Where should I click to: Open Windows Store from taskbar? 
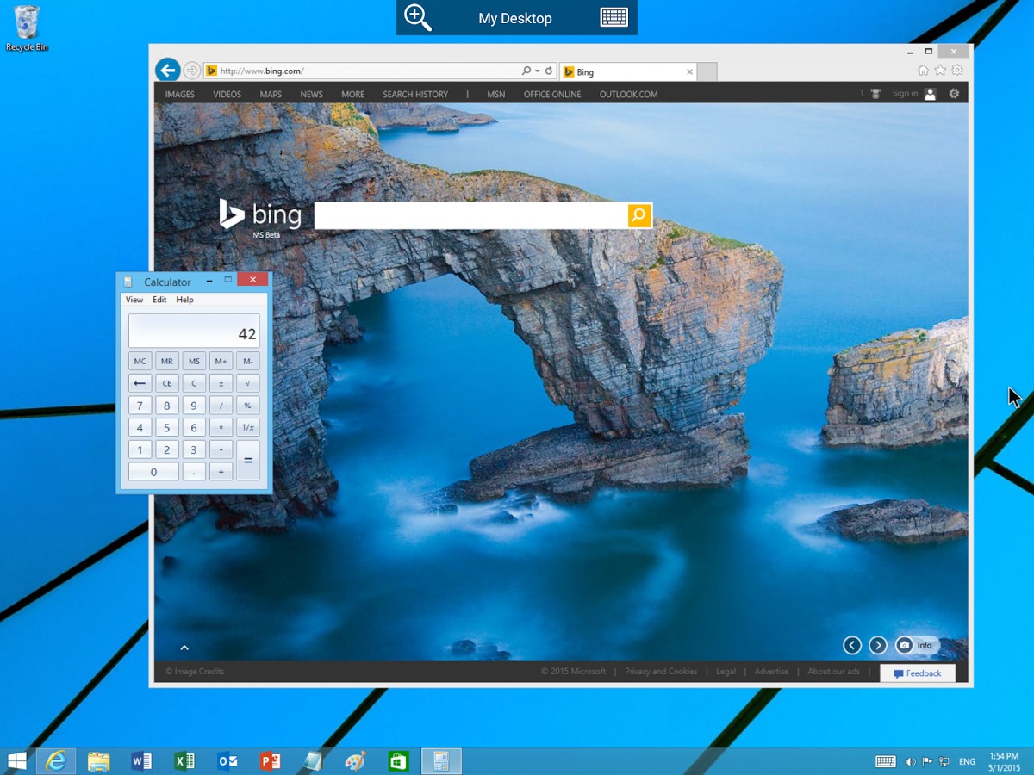pyautogui.click(x=398, y=761)
